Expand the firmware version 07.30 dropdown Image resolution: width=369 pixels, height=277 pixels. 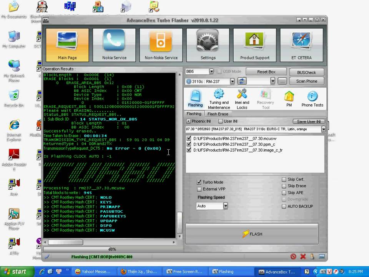(x=323, y=129)
